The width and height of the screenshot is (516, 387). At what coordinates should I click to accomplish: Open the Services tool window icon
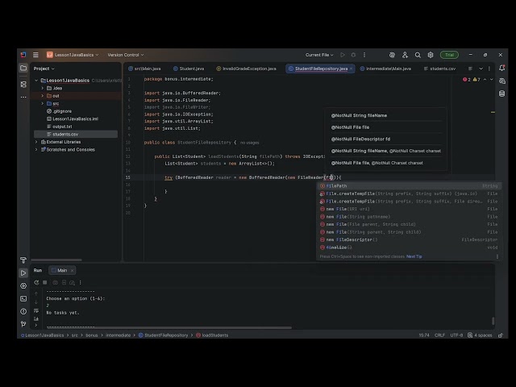click(x=23, y=285)
